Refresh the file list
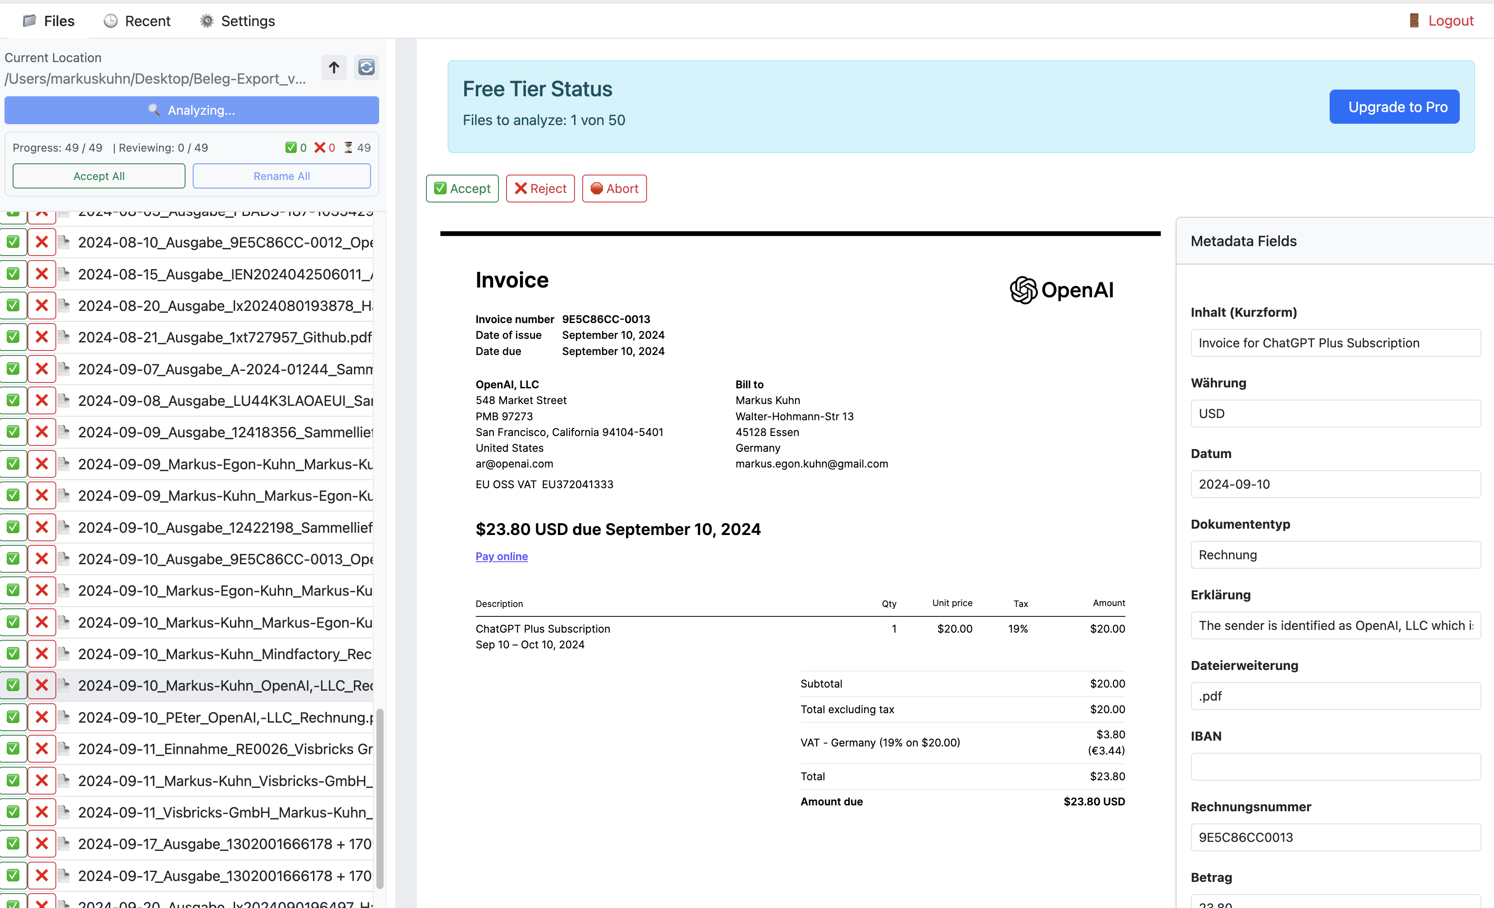 point(366,67)
